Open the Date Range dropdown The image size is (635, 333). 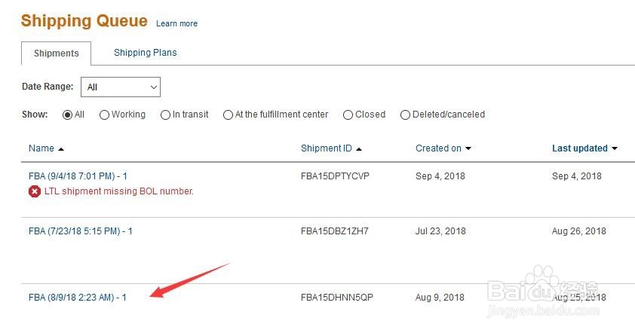(121, 87)
